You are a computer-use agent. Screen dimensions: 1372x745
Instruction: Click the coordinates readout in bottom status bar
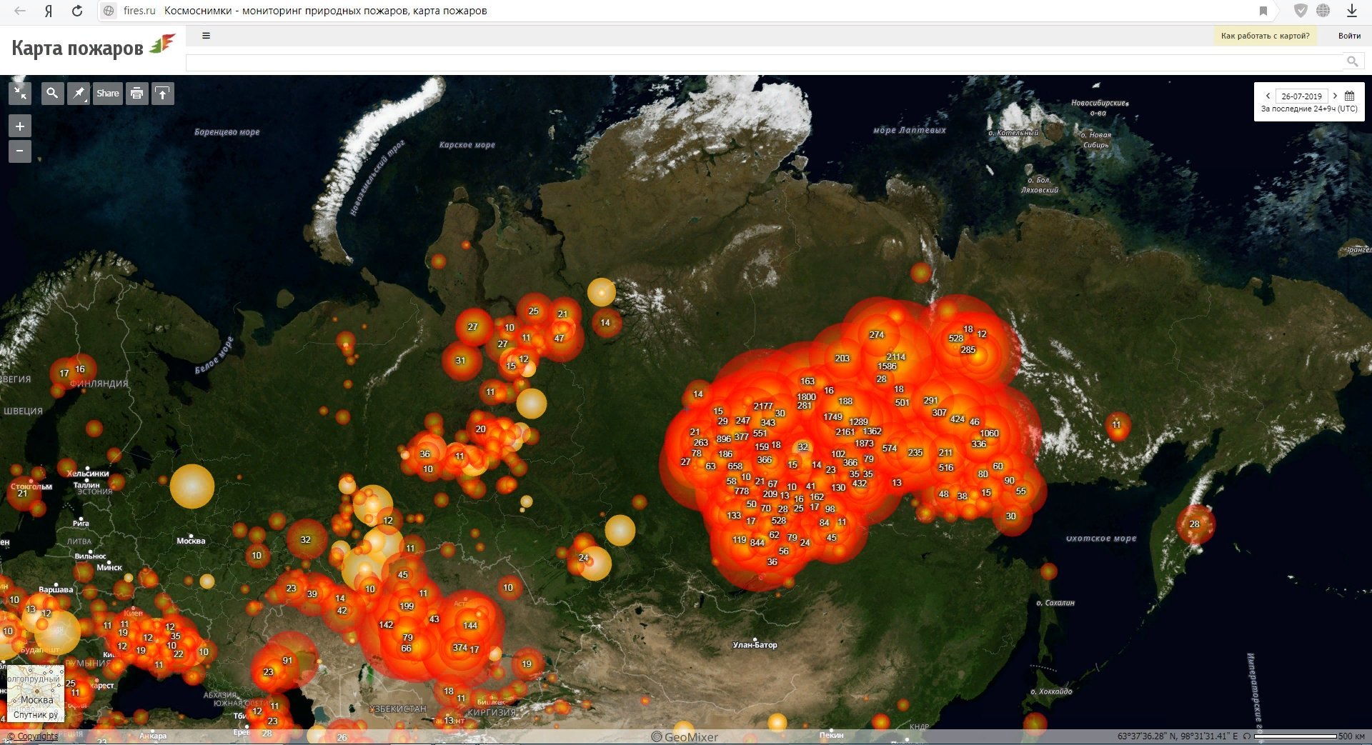tap(1177, 736)
